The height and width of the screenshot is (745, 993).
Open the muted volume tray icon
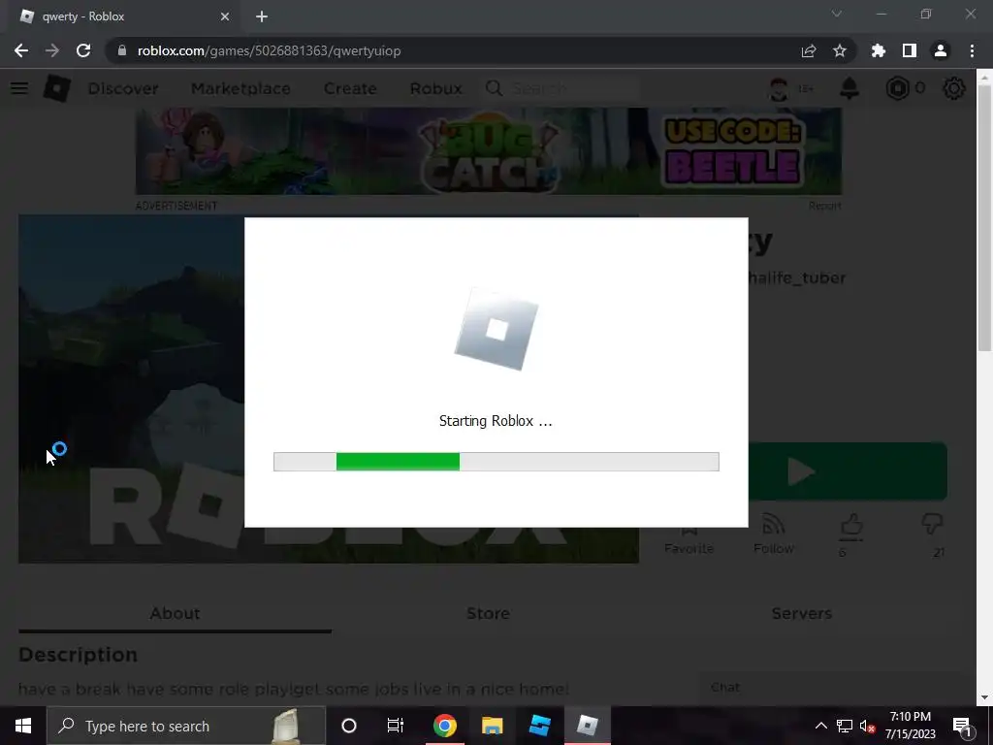867,726
